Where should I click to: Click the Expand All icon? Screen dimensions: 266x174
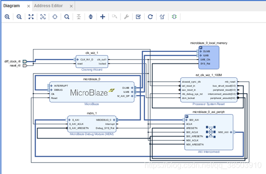(91, 17)
